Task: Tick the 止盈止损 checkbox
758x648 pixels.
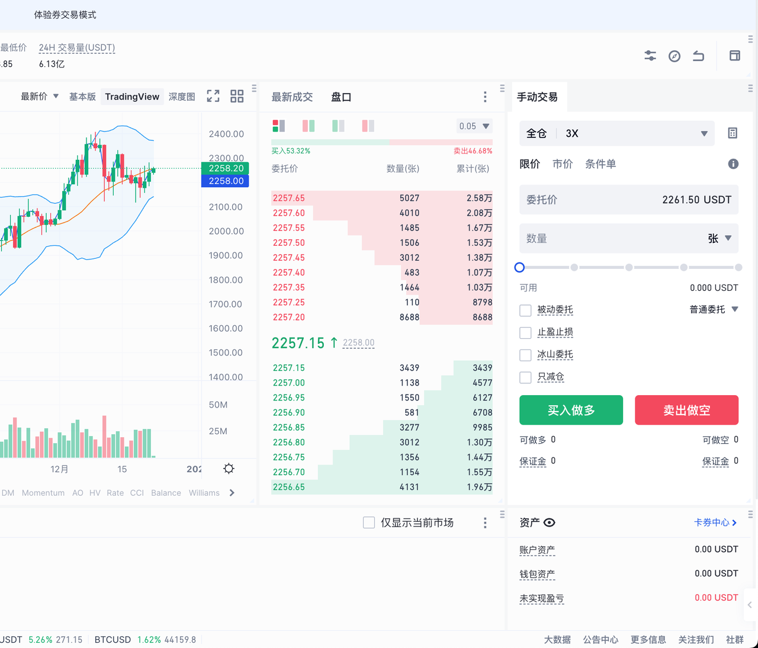Action: pyautogui.click(x=525, y=333)
